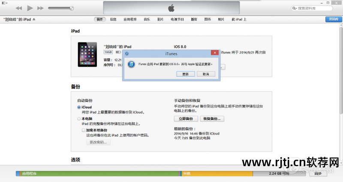Click the rewind previous track button
This screenshot has height=182, width=343.
tap(19, 8)
